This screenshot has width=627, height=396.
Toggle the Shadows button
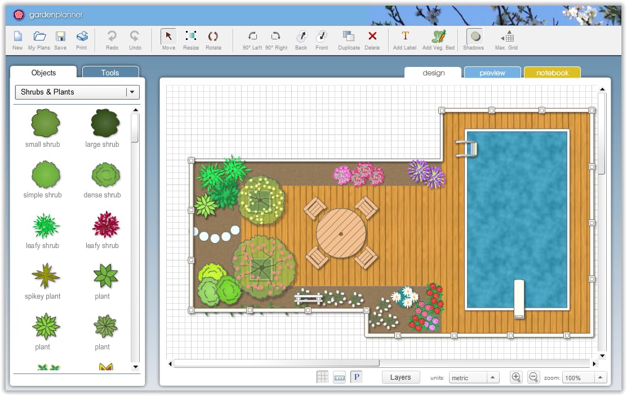tap(474, 37)
